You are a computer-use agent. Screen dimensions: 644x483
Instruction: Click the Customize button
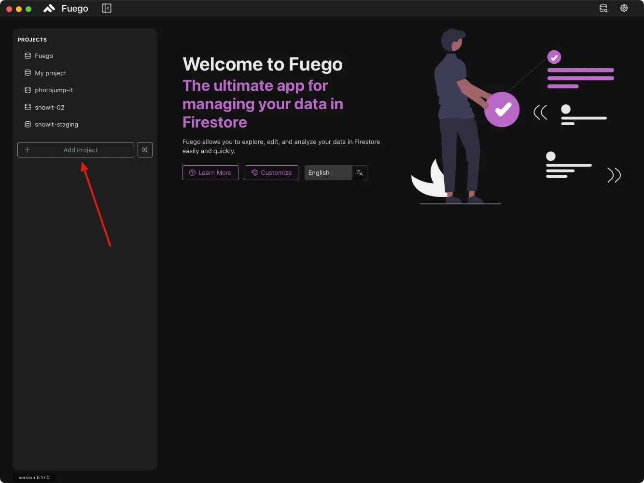point(271,172)
